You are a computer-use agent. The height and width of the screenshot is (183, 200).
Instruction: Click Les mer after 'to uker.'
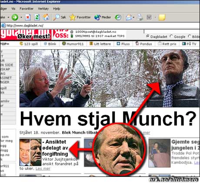click(x=43, y=169)
